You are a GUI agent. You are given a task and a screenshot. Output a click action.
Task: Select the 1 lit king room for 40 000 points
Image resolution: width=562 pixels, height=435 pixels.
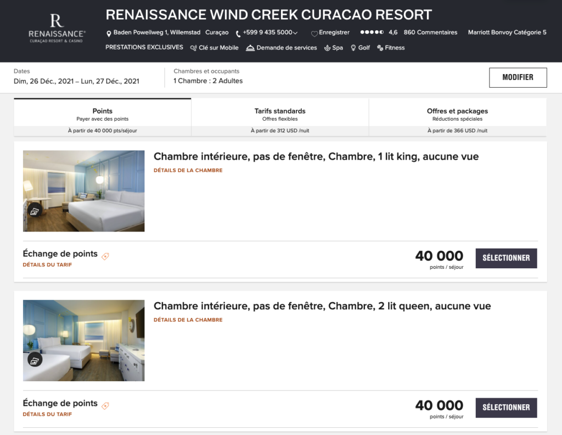(x=505, y=258)
